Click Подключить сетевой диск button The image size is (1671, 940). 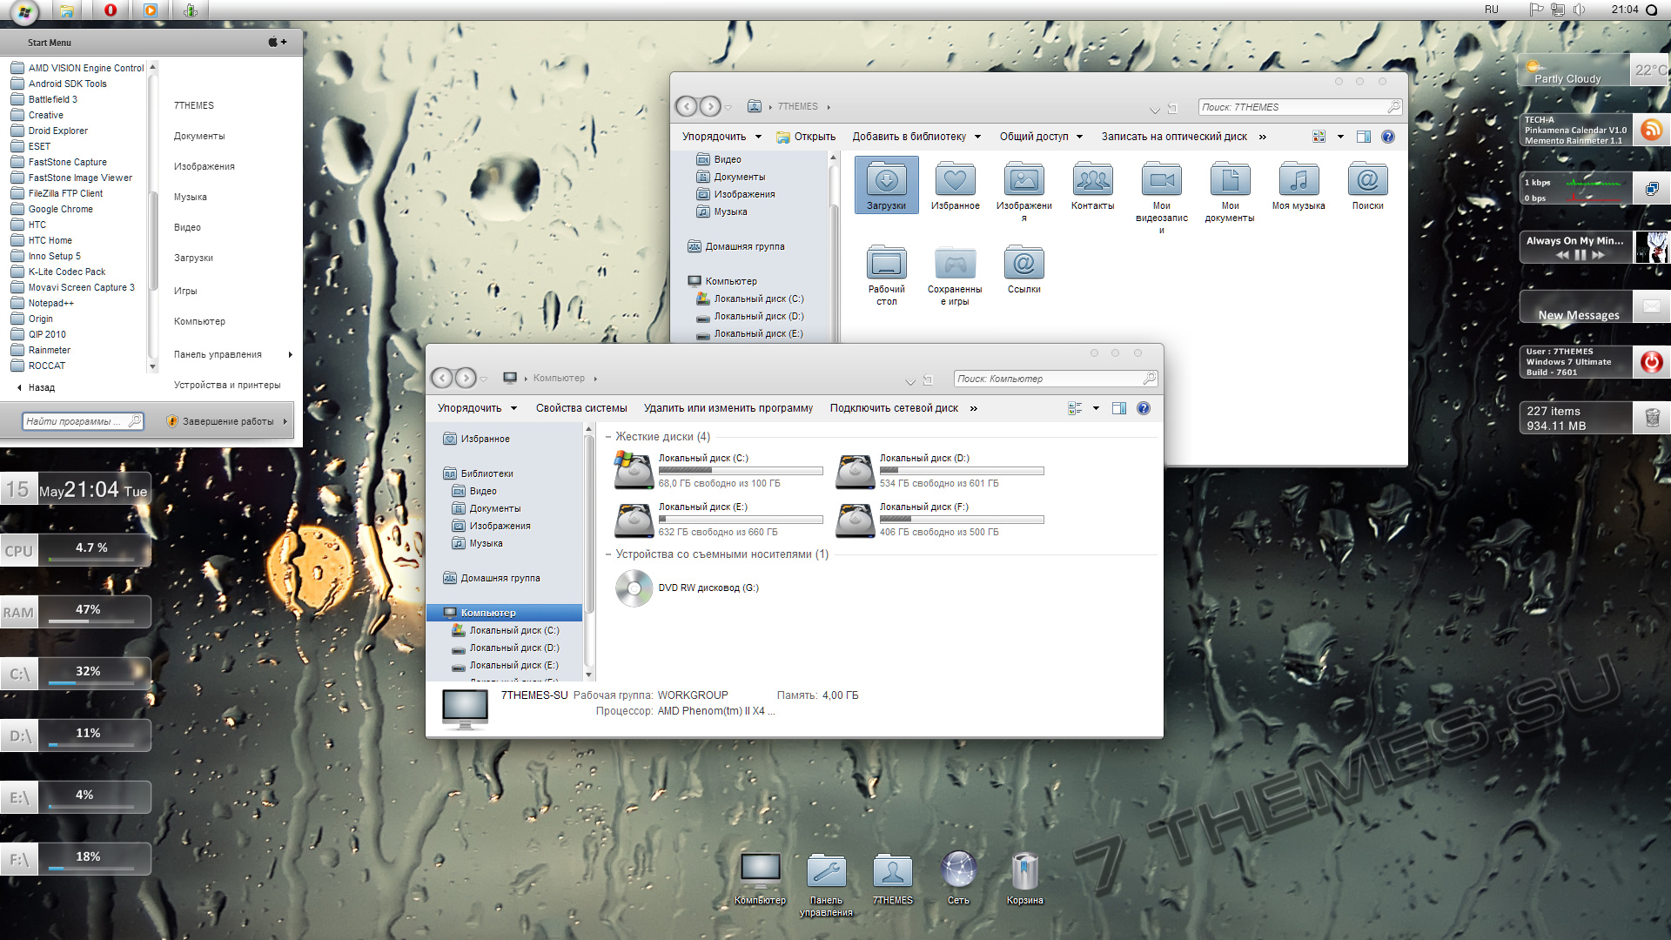click(x=894, y=408)
